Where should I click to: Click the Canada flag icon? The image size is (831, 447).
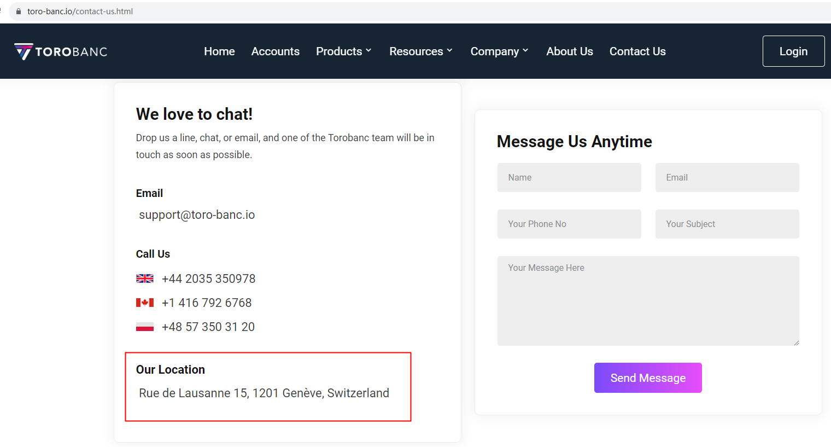point(145,303)
